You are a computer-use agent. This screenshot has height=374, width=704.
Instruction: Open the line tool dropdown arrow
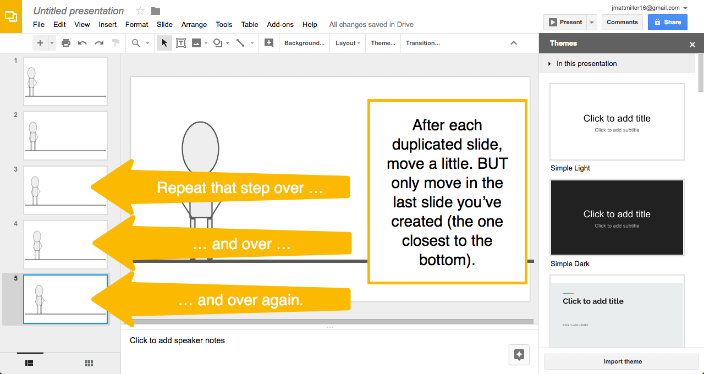(x=252, y=43)
